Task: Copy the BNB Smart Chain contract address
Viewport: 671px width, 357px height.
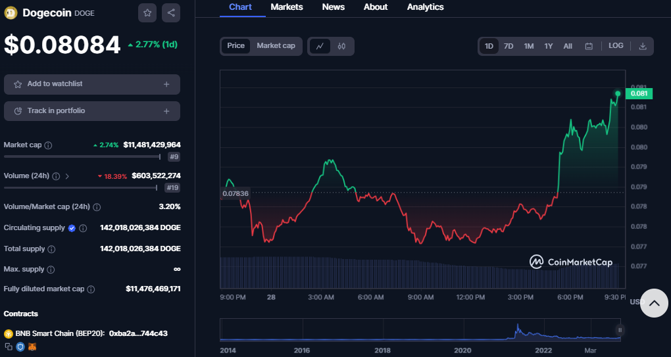Action: pos(9,346)
